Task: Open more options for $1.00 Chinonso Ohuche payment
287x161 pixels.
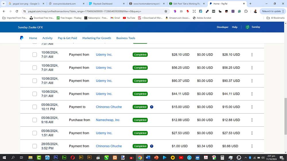Action: (252, 146)
